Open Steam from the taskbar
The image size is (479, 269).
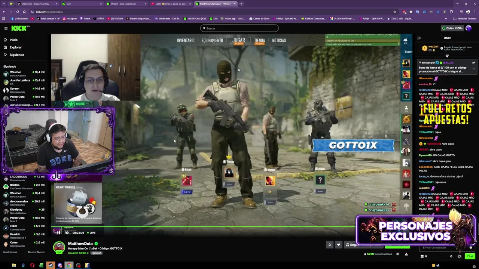coord(51,266)
